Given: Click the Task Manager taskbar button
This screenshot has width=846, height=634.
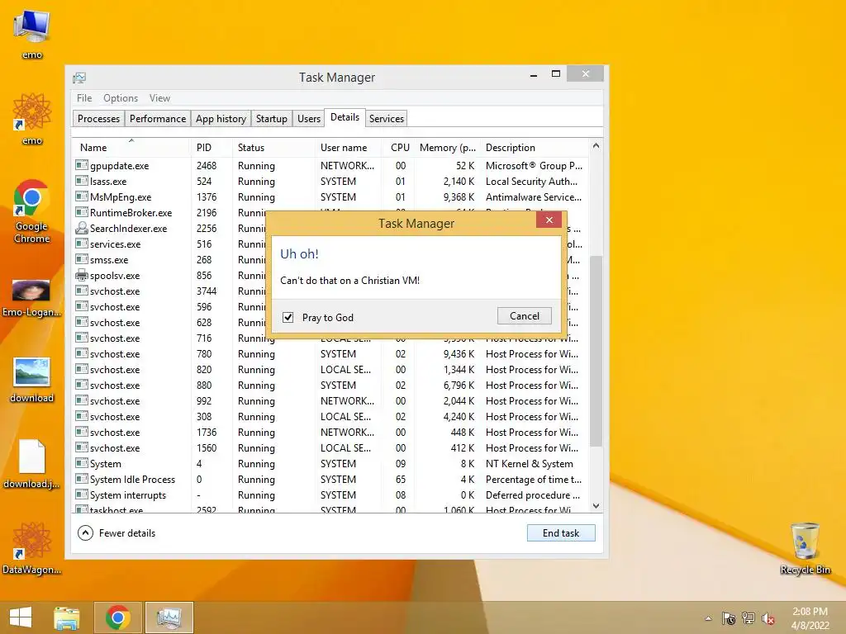Looking at the screenshot, I should pyautogui.click(x=169, y=617).
